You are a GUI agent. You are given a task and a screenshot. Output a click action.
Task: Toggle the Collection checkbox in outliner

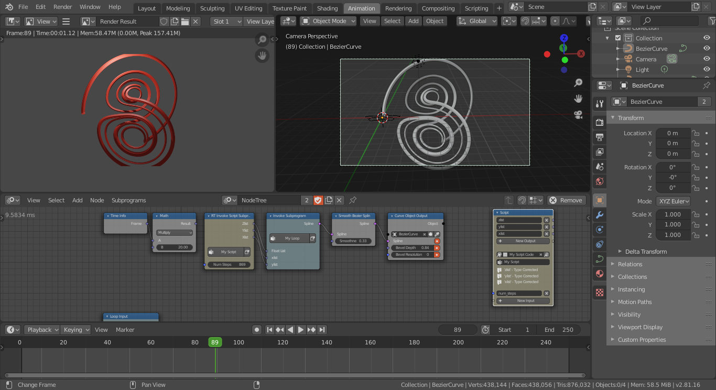[x=618, y=38]
